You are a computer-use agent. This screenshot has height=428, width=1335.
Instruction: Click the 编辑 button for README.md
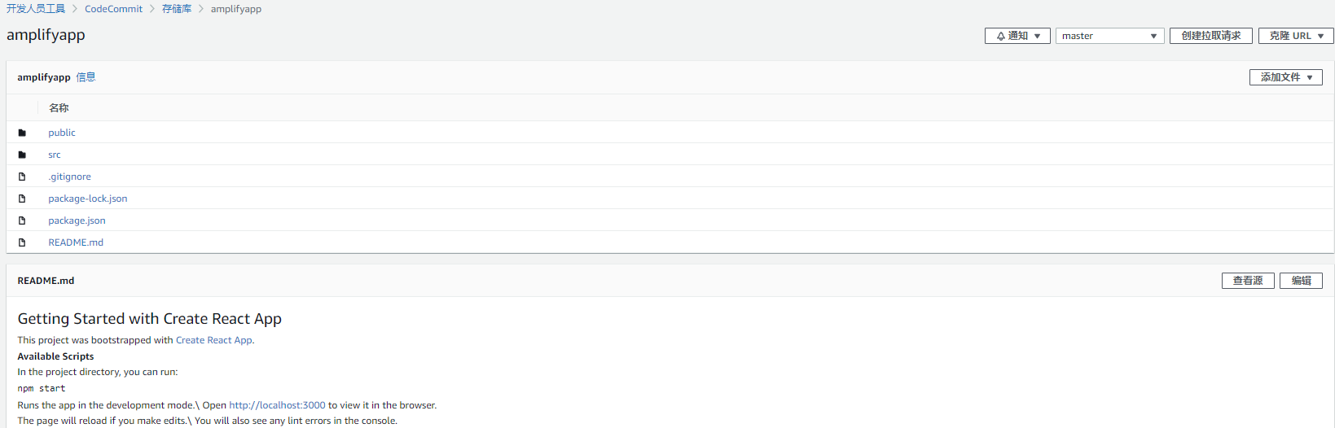[x=1301, y=281]
